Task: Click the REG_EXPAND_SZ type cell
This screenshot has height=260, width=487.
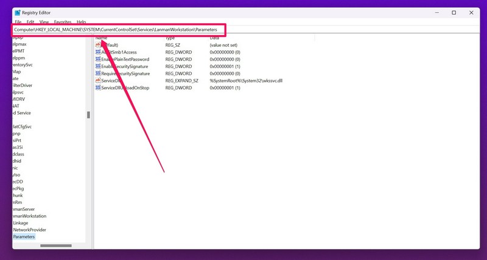Action: (x=181, y=81)
